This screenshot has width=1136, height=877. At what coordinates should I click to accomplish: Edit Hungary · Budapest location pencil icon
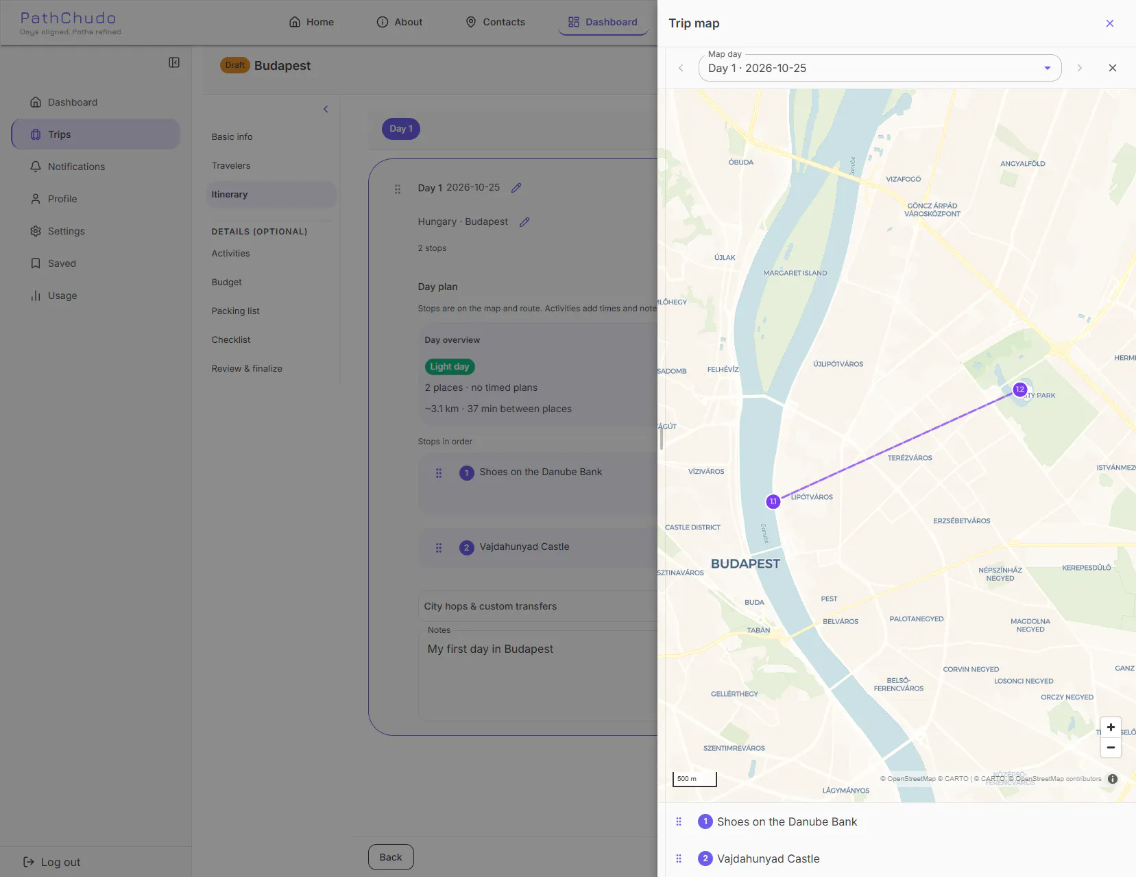[x=524, y=222]
